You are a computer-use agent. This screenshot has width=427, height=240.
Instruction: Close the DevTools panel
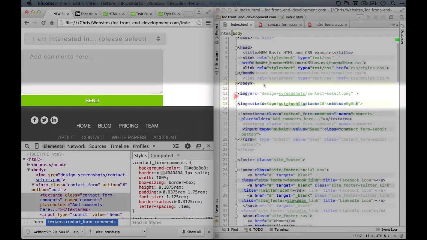[x=208, y=146]
